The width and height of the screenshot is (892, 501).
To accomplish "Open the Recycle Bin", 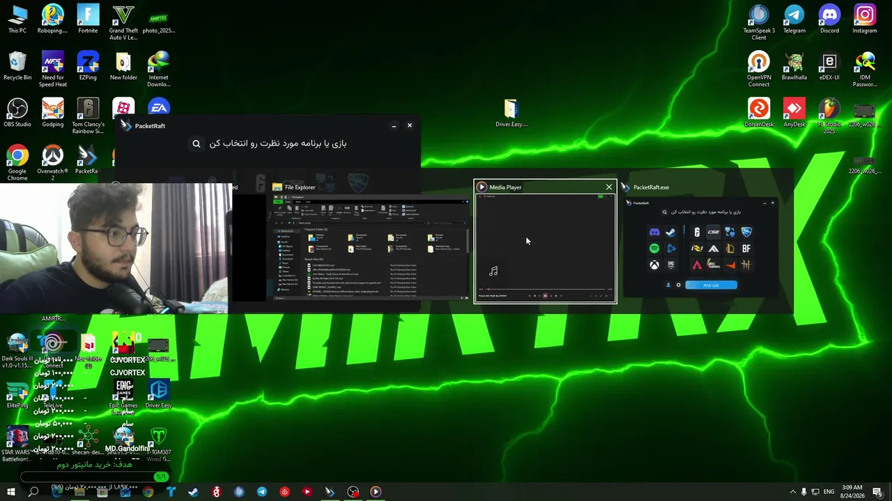I will [x=17, y=66].
